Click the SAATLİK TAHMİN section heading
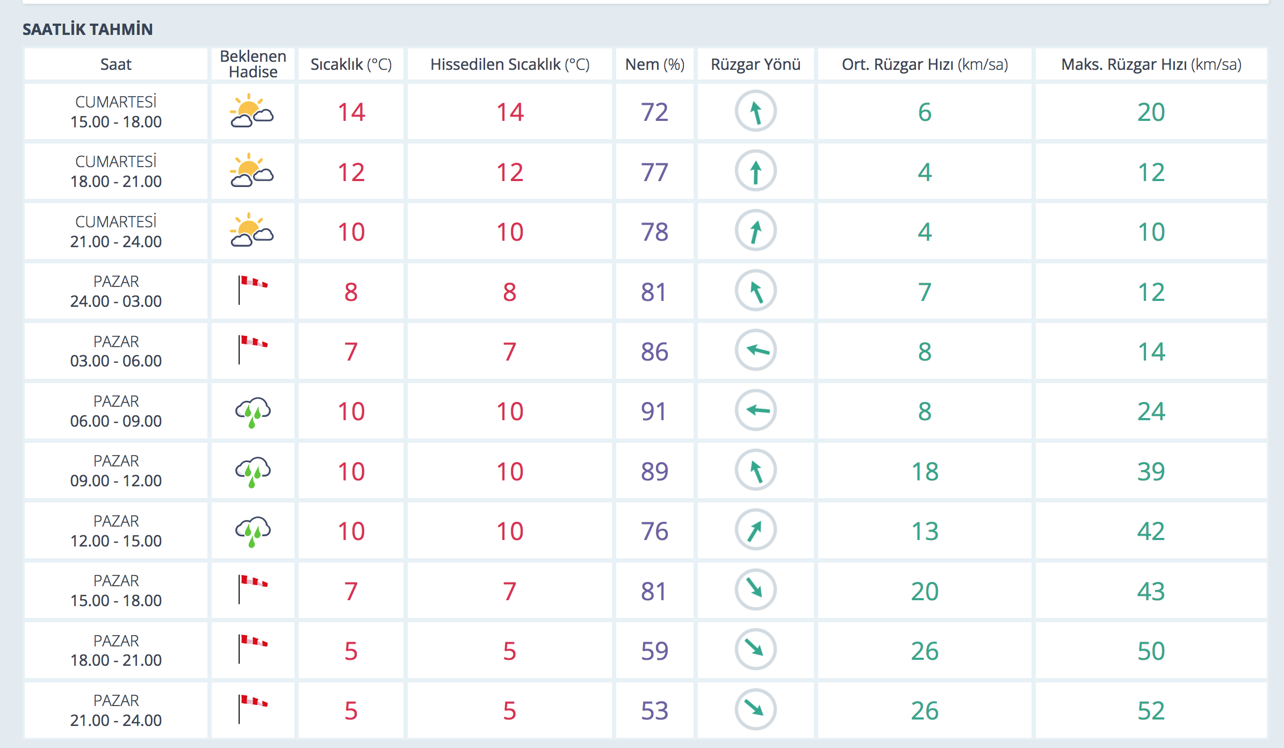1284x748 pixels. [88, 29]
